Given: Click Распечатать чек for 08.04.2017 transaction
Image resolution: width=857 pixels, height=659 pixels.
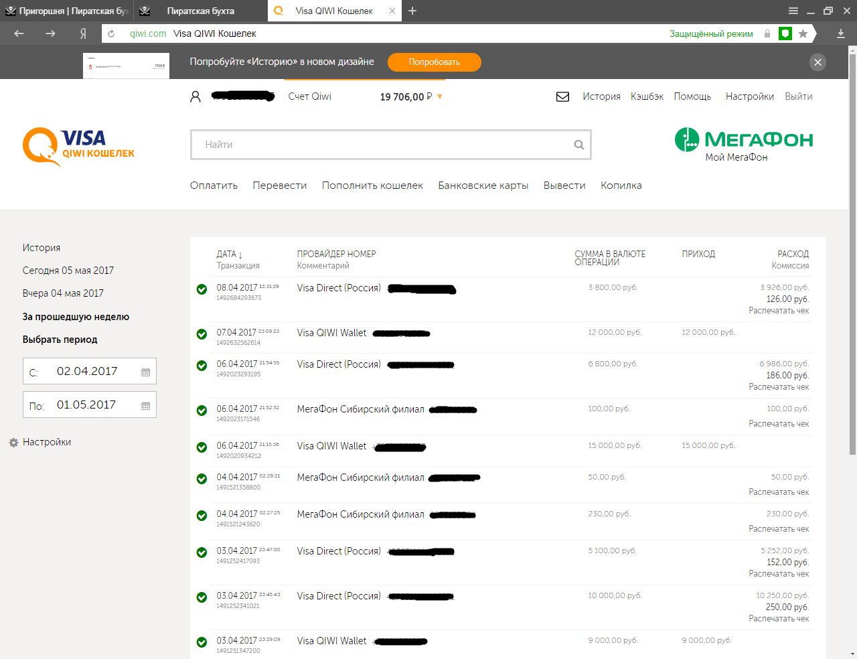Looking at the screenshot, I should [779, 311].
